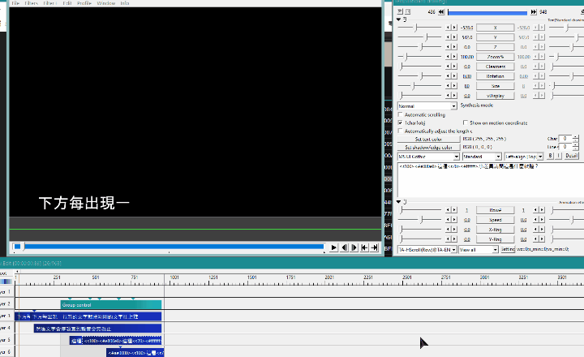Click the preview window seek bar
Image resolution: width=584 pixels, height=357 pixels.
tap(169, 247)
